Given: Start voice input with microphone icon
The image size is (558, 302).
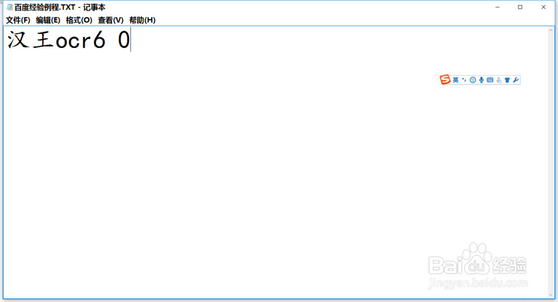Looking at the screenshot, I should click(x=481, y=80).
